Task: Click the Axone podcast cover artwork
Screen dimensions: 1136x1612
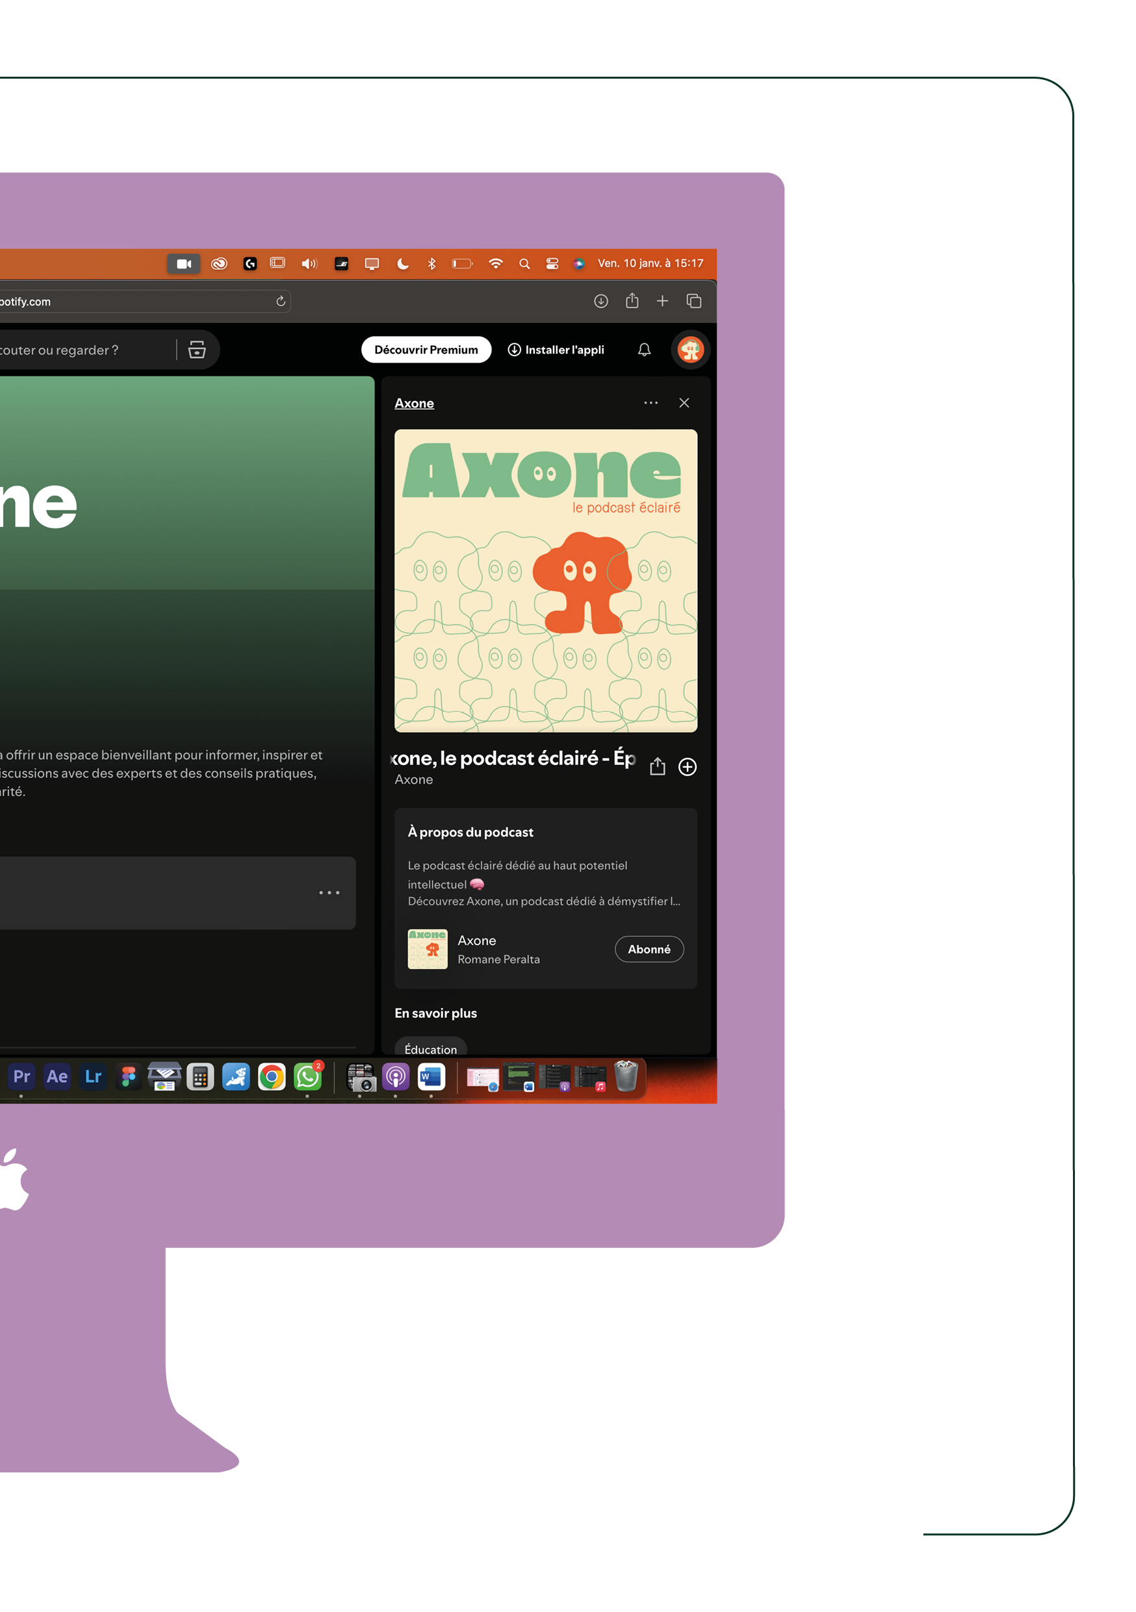Action: point(545,580)
